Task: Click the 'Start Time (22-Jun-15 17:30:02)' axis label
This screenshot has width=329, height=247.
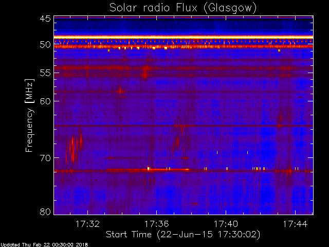Action: (x=183, y=235)
